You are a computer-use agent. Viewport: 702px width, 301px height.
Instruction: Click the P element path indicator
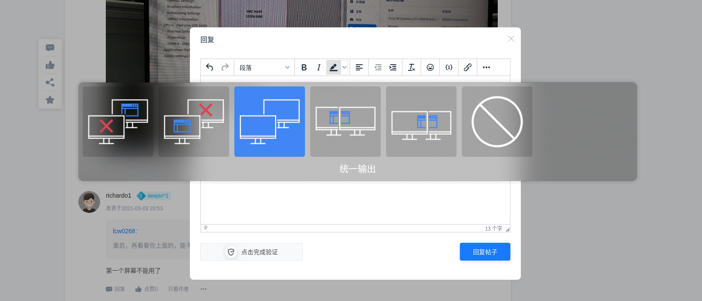(x=206, y=228)
